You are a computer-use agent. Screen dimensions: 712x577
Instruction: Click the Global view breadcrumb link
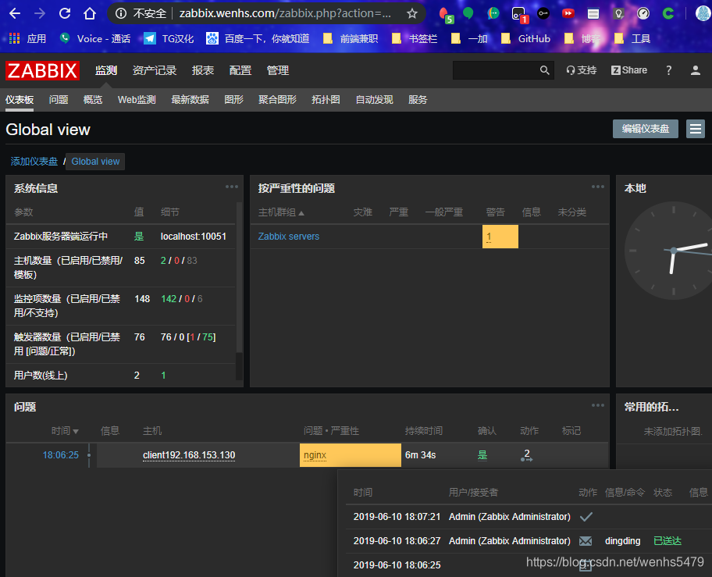(95, 162)
